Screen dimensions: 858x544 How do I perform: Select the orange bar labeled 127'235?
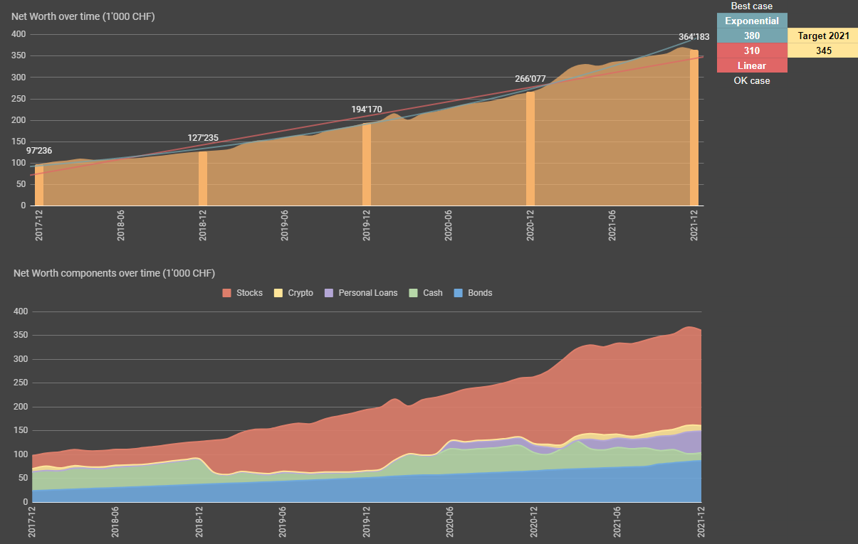[203, 178]
